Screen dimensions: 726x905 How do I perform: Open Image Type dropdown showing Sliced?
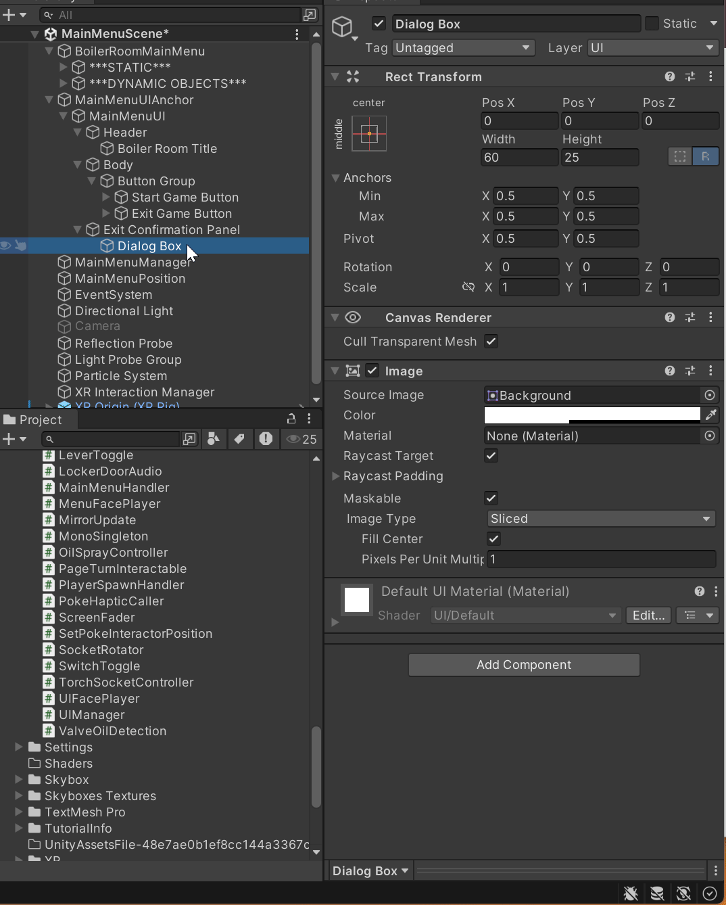pyautogui.click(x=601, y=519)
